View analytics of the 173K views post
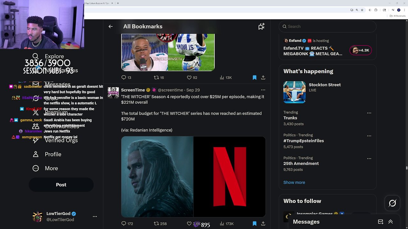 [227, 224]
